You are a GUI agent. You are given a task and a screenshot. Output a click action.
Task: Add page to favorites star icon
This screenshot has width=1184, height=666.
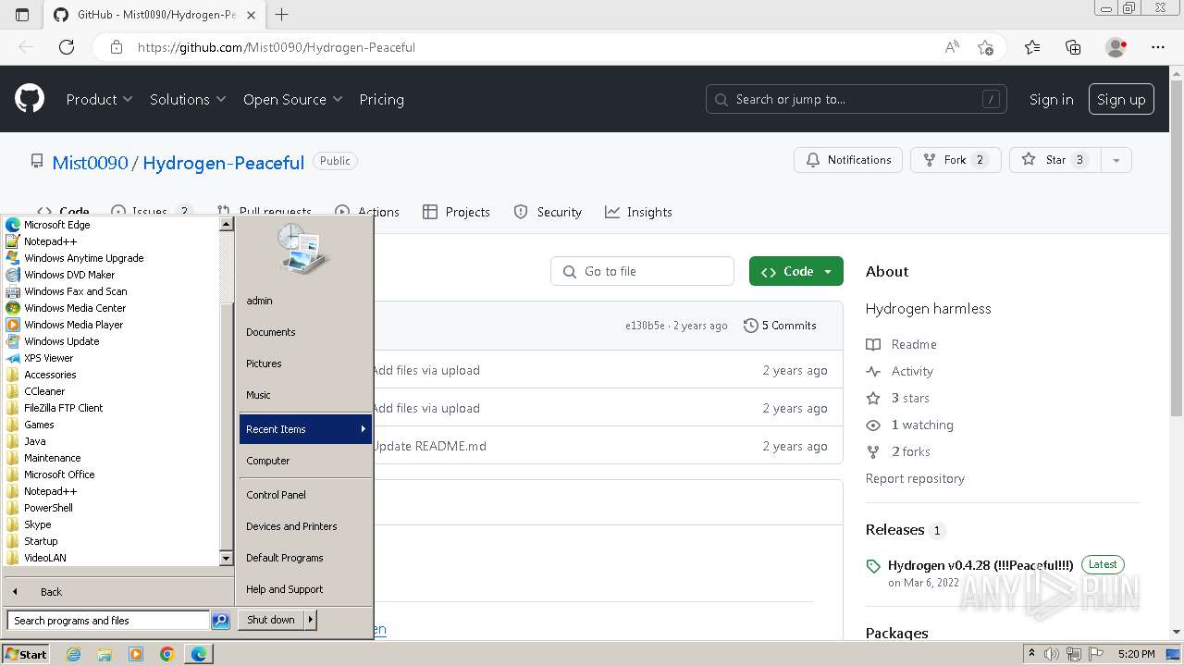(985, 47)
